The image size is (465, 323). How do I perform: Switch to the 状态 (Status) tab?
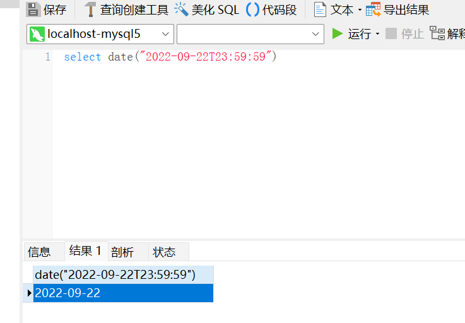(x=168, y=252)
